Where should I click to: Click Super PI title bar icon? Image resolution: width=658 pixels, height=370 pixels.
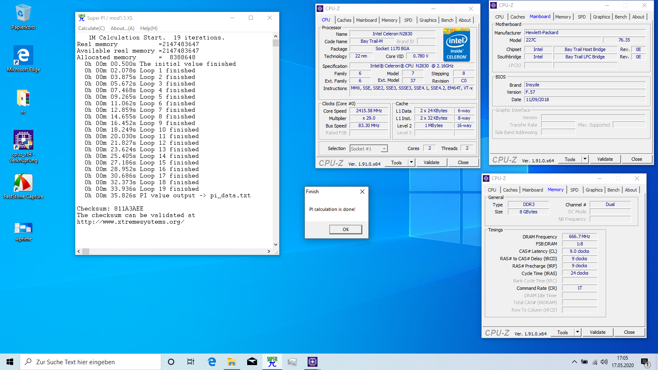pos(81,18)
